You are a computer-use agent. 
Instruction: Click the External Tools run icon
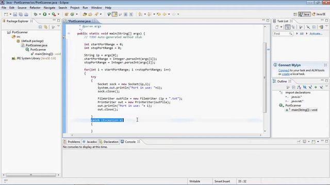(x=54, y=14)
